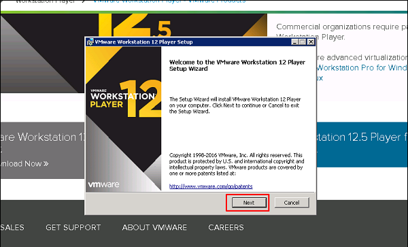408x247 pixels.
Task: Close the VMware Player Setup dialog
Action: click(x=311, y=42)
